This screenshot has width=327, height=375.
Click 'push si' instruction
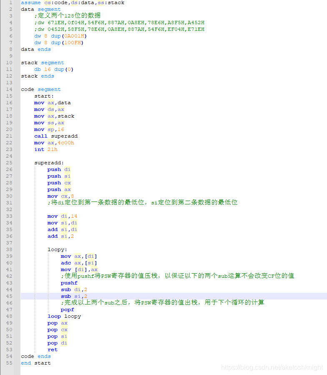[59, 176]
